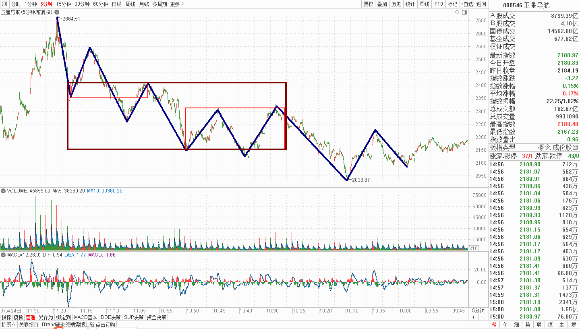The image size is (580, 329).
Task: Click the plus zoom button
Action: pyautogui.click(x=474, y=317)
